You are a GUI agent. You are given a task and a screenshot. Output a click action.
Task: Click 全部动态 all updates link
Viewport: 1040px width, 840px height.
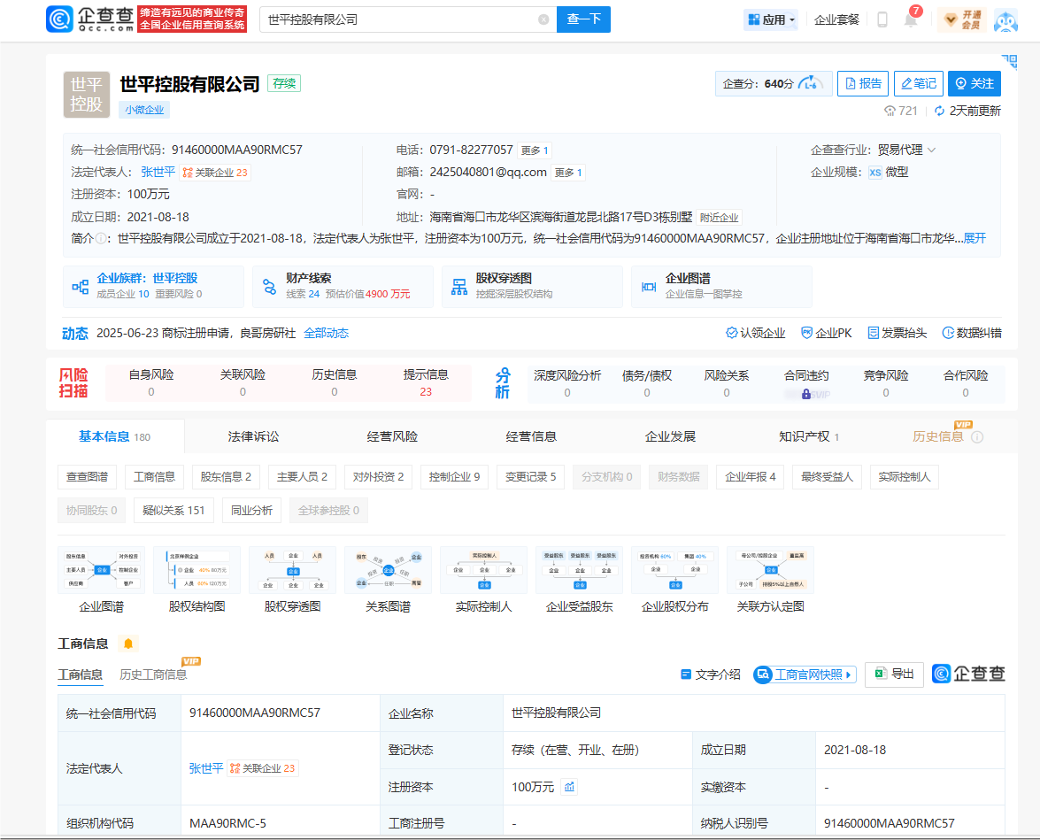(327, 333)
